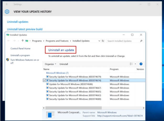The image size is (164, 121).
Task: Click Programs and Features in breadcrumb
Action: pyautogui.click(x=57, y=41)
